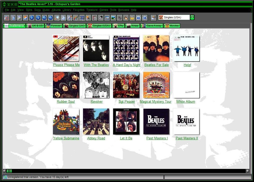Click the landscape picture icon
This screenshot has width=254, height=182.
coord(113,18)
